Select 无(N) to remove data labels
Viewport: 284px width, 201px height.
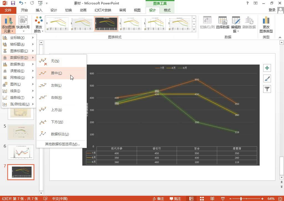point(61,61)
